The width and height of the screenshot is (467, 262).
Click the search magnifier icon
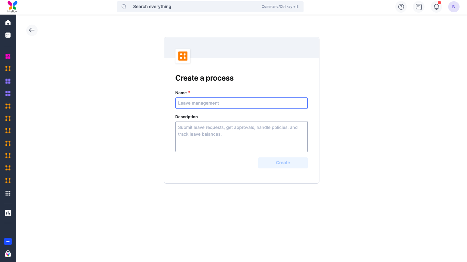pyautogui.click(x=124, y=7)
